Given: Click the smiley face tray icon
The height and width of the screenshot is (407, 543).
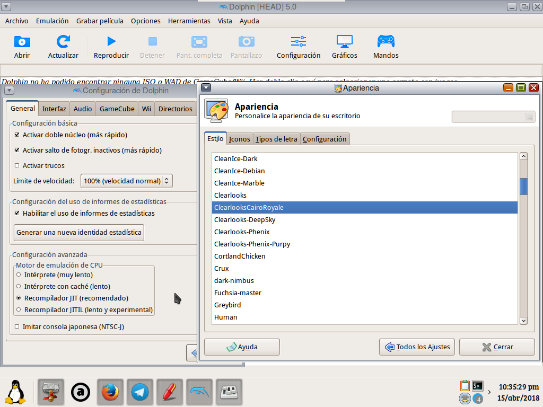Looking at the screenshot, I should 465,399.
